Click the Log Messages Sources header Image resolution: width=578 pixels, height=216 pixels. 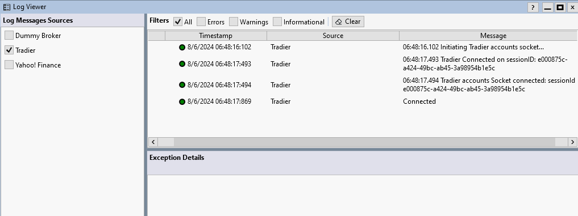pyautogui.click(x=38, y=20)
